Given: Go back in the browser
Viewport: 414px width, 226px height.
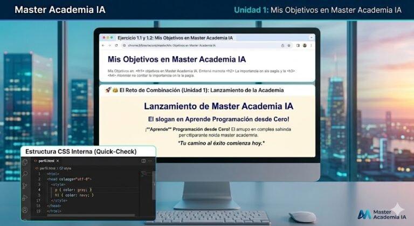Looking at the screenshot, I should point(103,45).
